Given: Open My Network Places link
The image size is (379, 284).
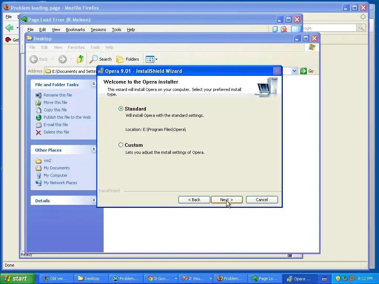Looking at the screenshot, I should pyautogui.click(x=60, y=183).
